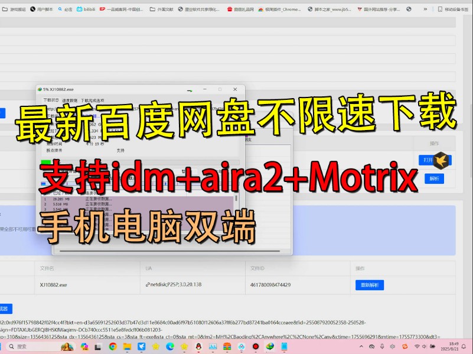This screenshot has height=354, width=473.
Task: Select the file ID 461780098474429
Action: 270,285
